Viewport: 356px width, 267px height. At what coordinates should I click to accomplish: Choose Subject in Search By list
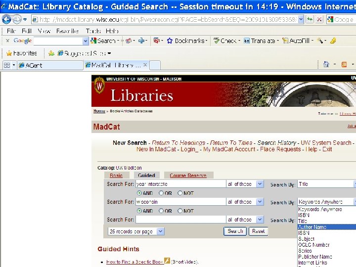(x=327, y=239)
